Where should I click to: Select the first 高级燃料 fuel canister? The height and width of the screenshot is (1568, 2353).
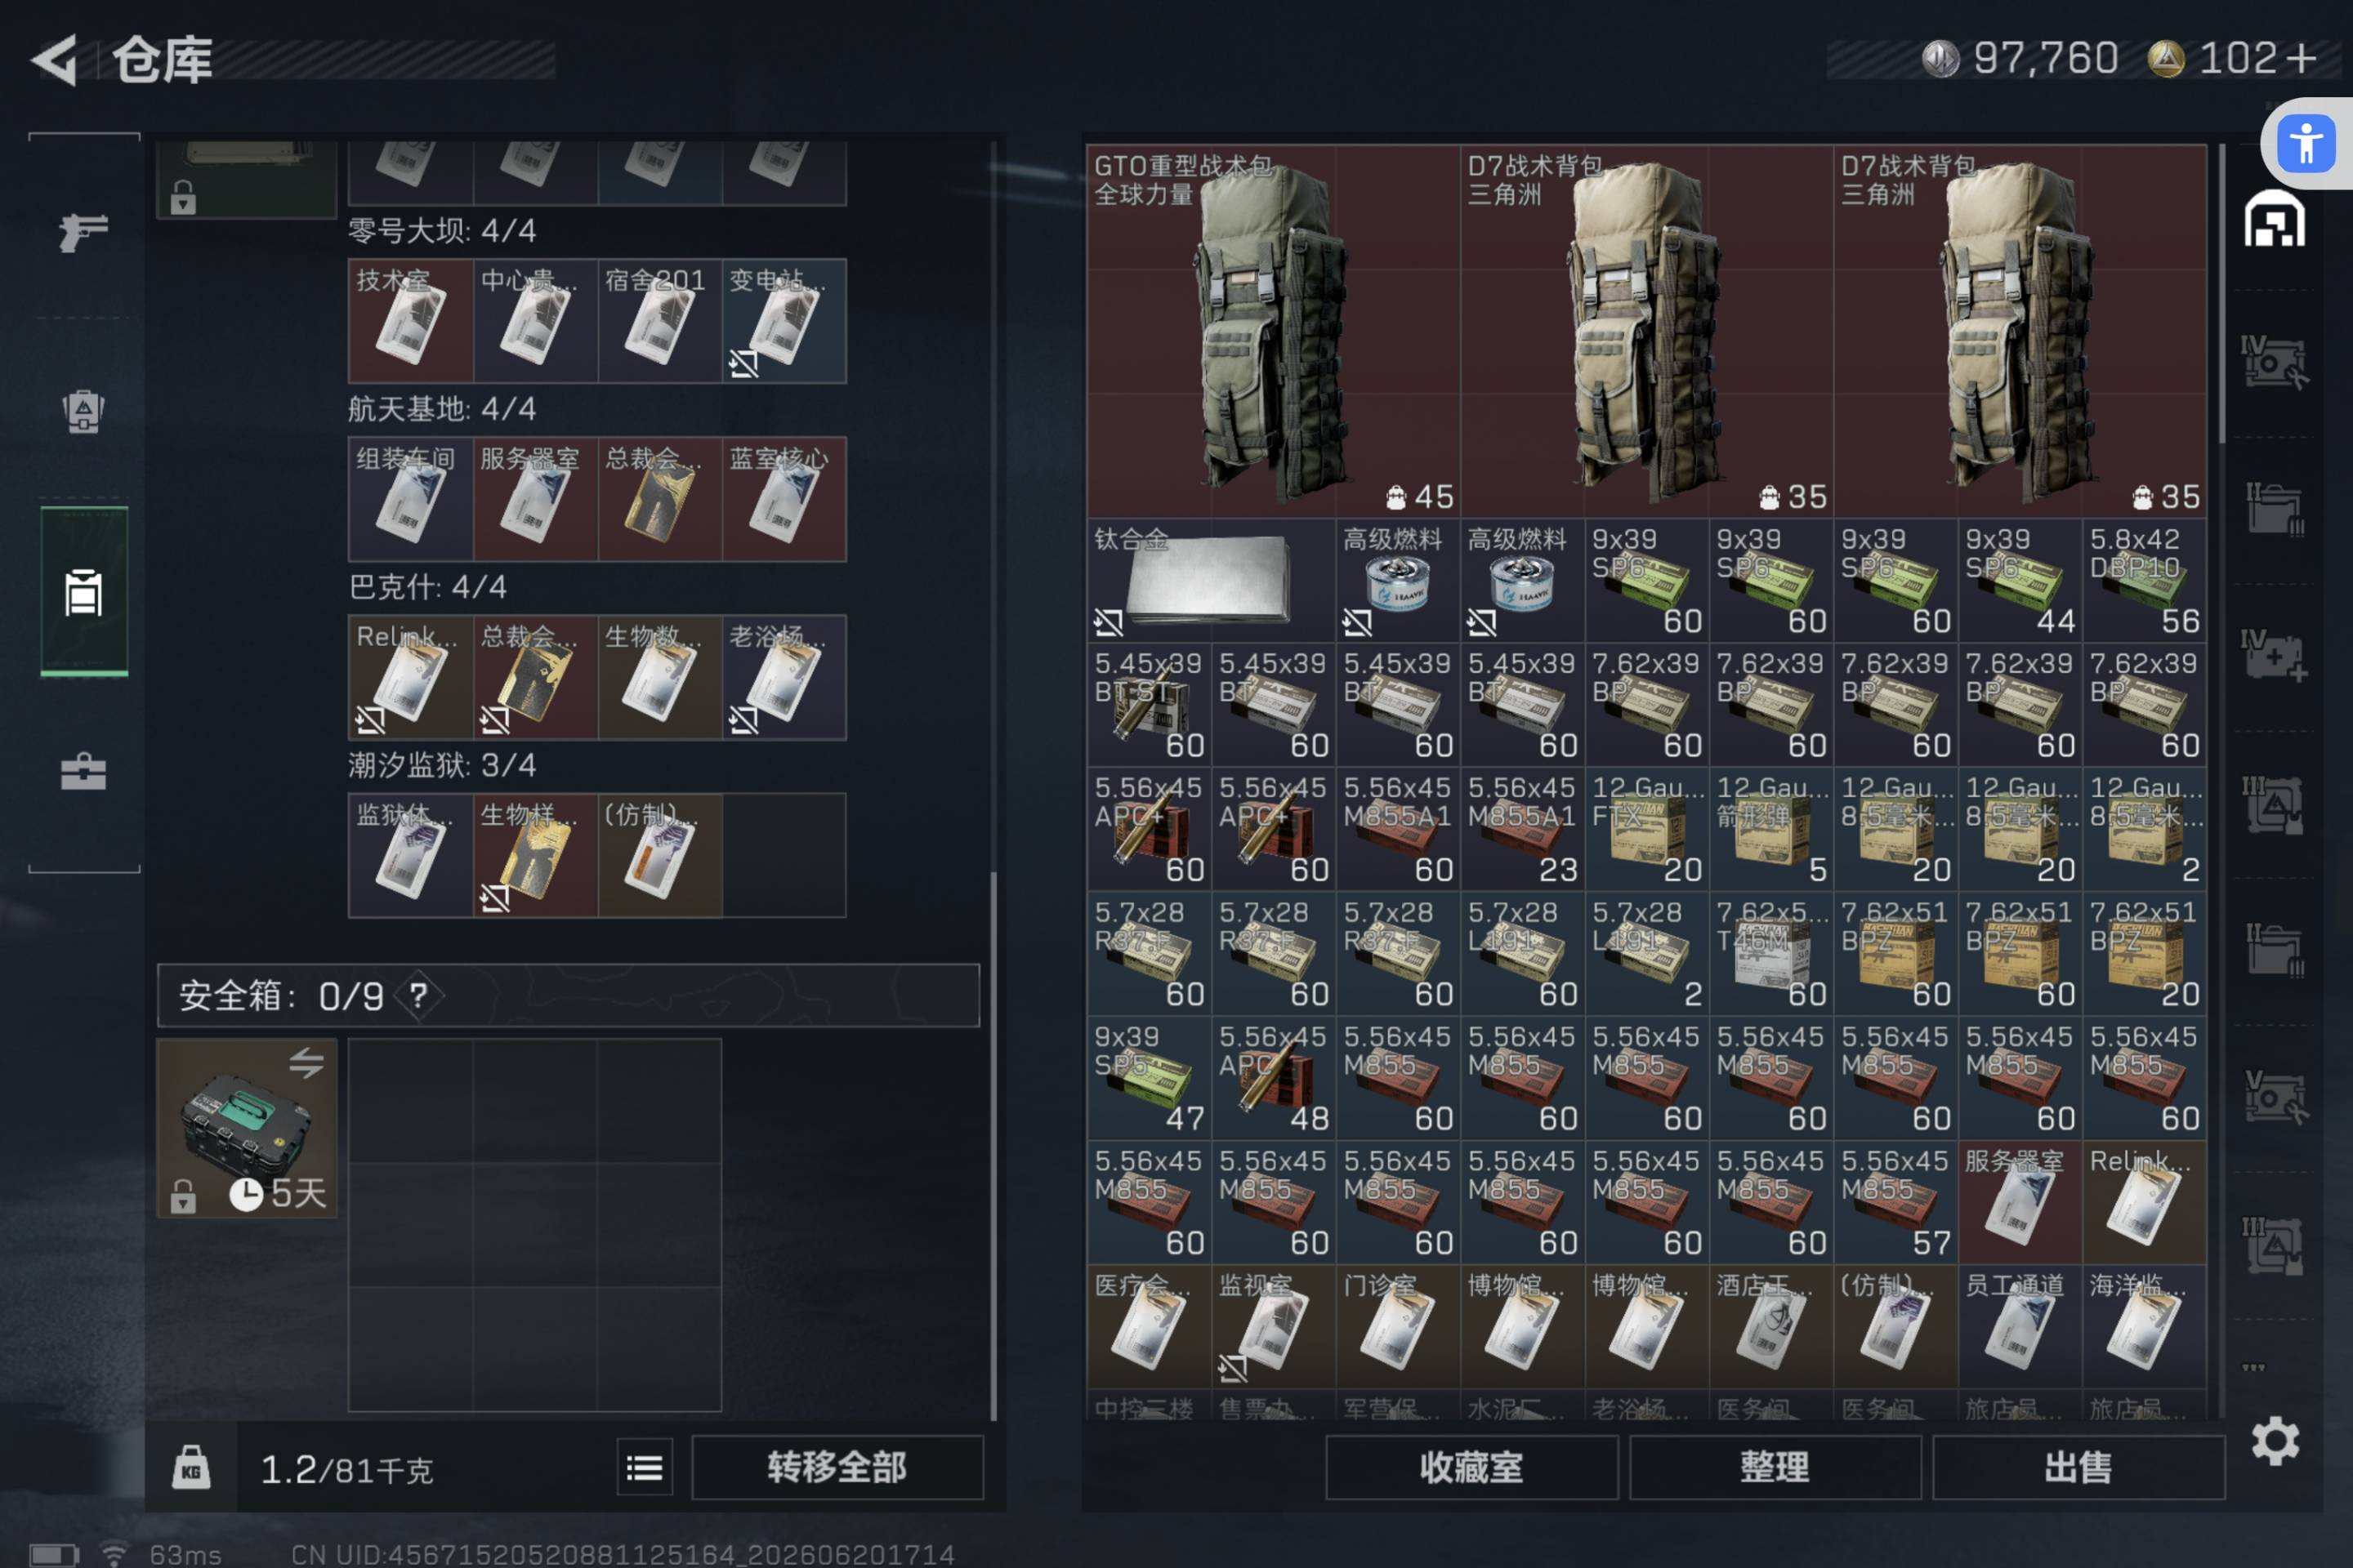coord(1398,580)
